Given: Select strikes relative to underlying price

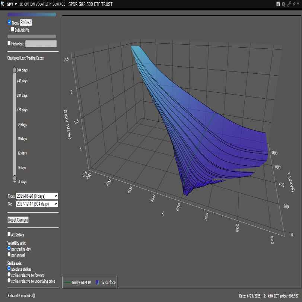Looking at the screenshot, I should click(9, 280).
